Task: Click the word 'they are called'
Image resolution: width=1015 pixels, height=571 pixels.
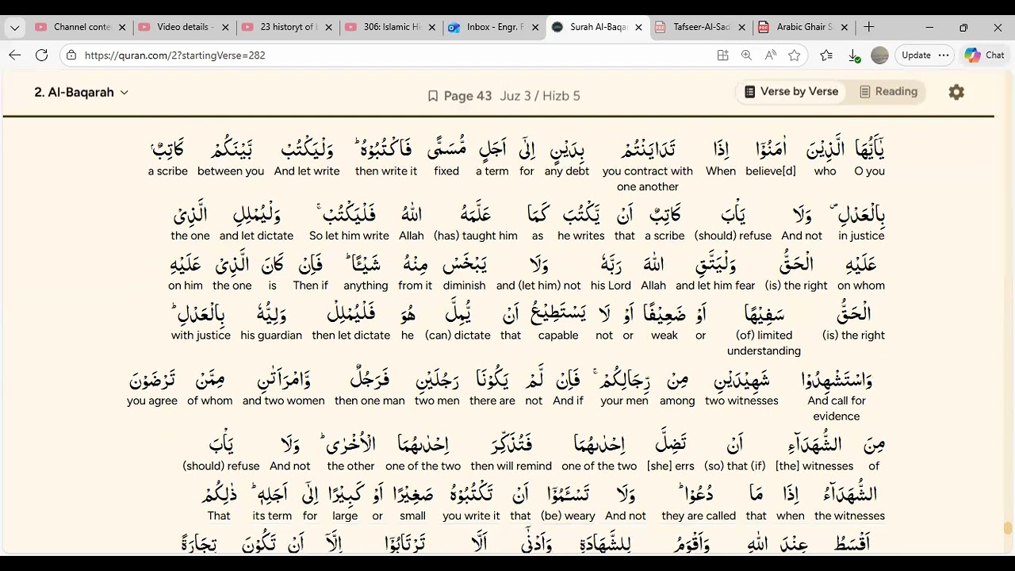Action: (x=699, y=516)
